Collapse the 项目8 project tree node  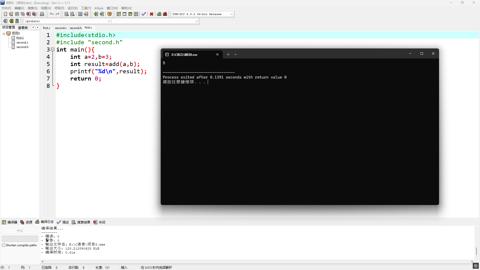coord(4,33)
